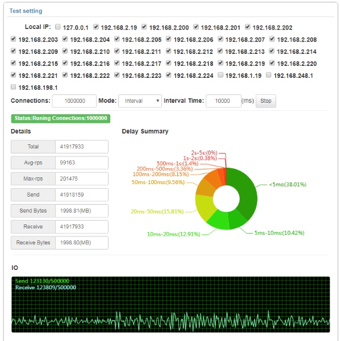The width and height of the screenshot is (341, 341).
Task: Uncheck the 192.168.2.218 IP box
Action: tap(168, 63)
